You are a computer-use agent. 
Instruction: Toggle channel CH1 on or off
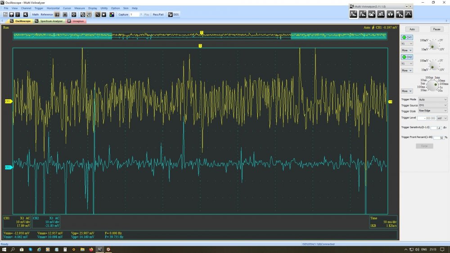tap(407, 37)
